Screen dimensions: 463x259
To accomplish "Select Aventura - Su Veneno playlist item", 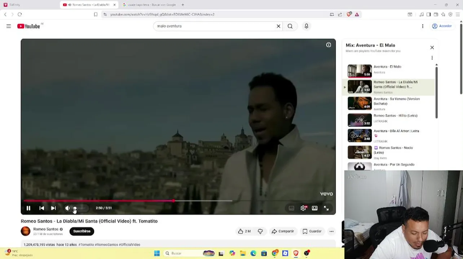I will pos(389,103).
